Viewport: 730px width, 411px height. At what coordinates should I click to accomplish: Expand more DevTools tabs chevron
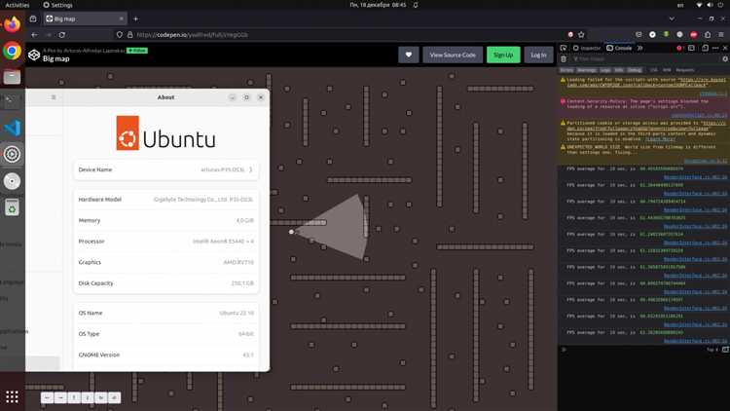coord(640,48)
